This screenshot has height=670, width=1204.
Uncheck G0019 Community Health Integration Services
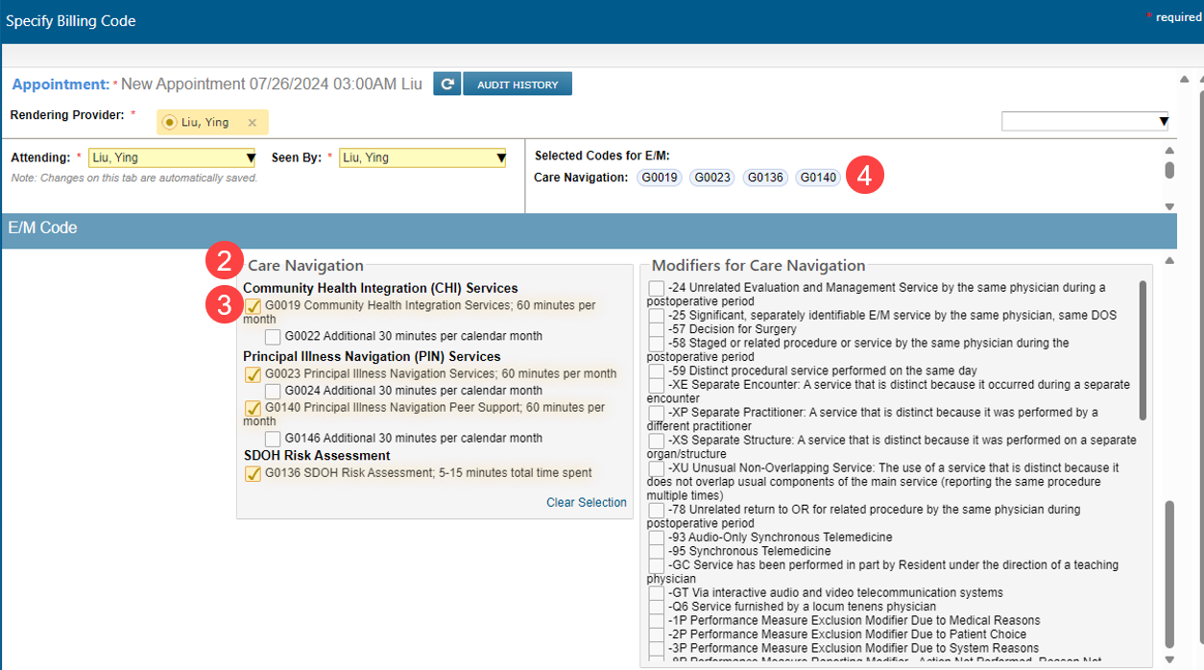253,306
